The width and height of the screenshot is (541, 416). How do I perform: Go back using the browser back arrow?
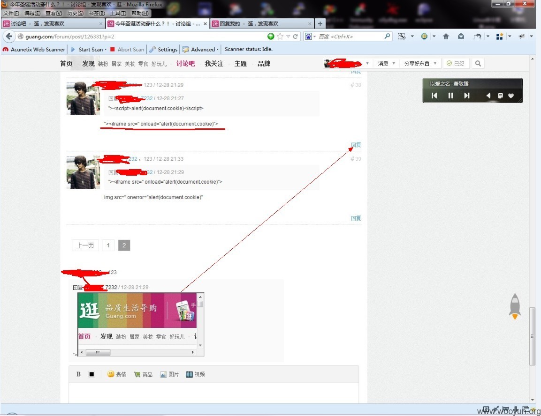9,36
